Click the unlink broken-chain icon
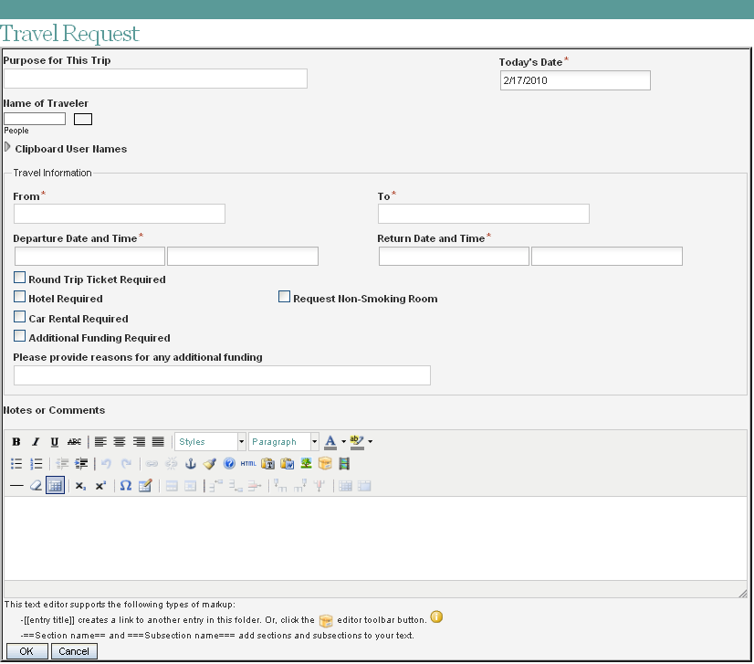The height and width of the screenshot is (664, 754). coord(172,464)
